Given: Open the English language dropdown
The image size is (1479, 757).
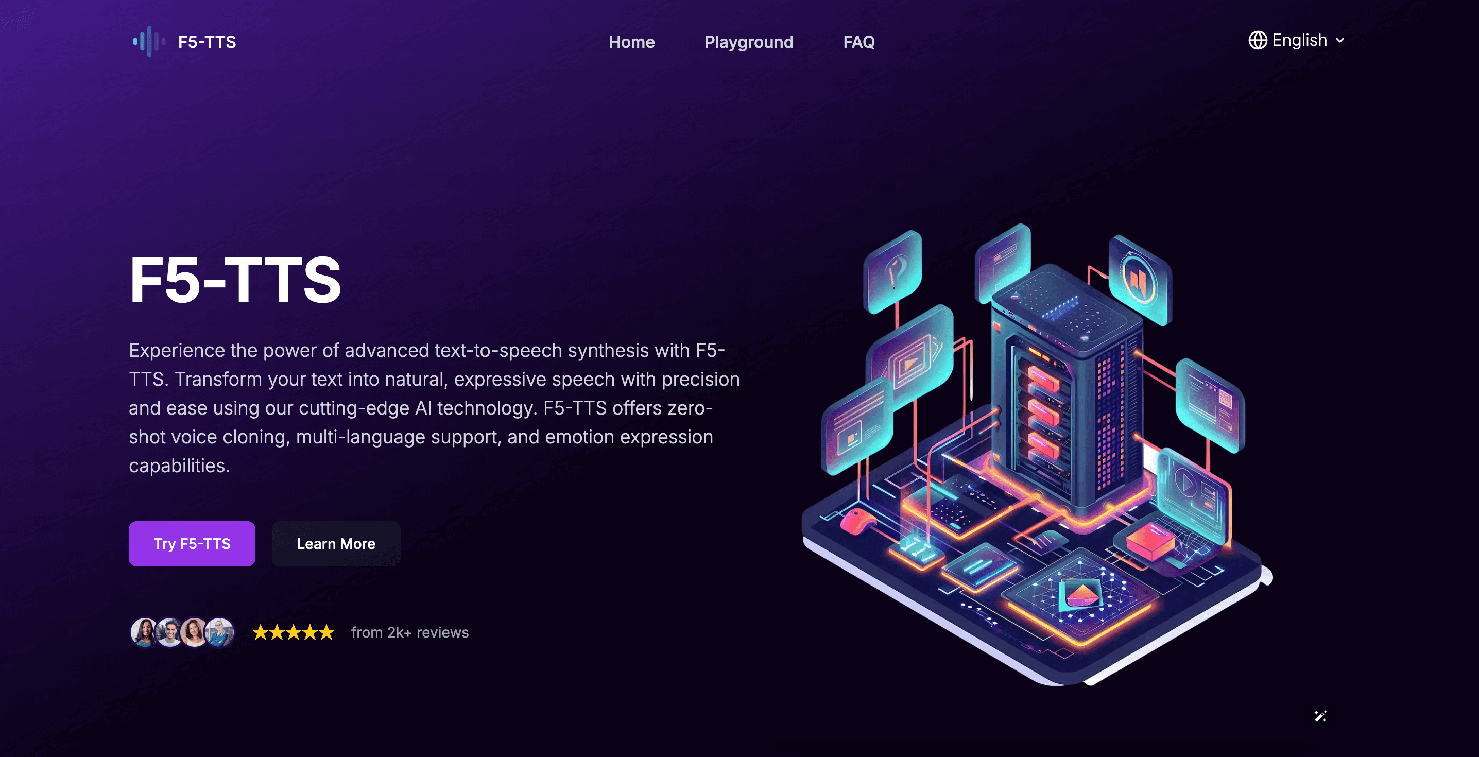Looking at the screenshot, I should (x=1299, y=40).
